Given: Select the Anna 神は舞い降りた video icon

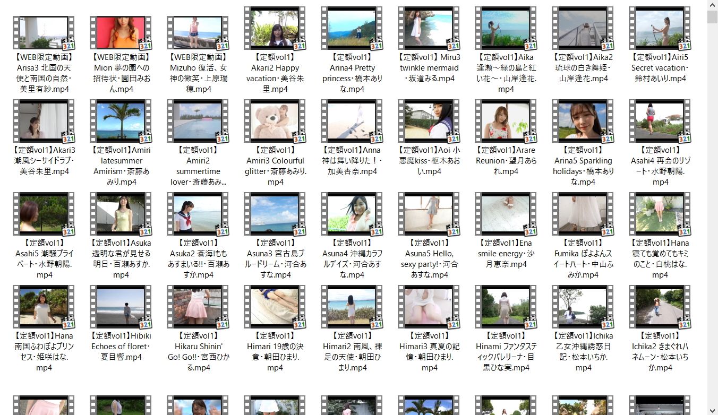Looking at the screenshot, I should coord(352,121).
